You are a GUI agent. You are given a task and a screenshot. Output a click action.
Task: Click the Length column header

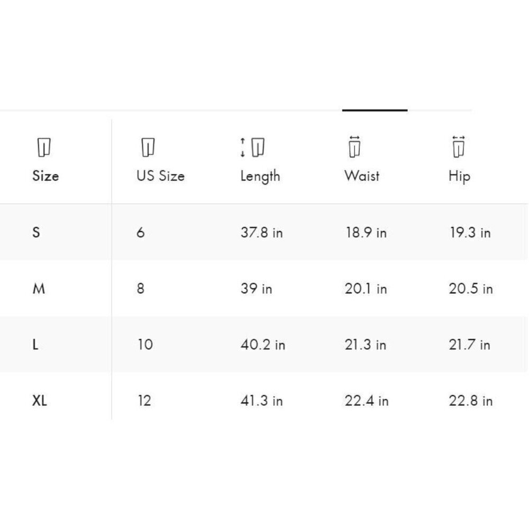260,176
